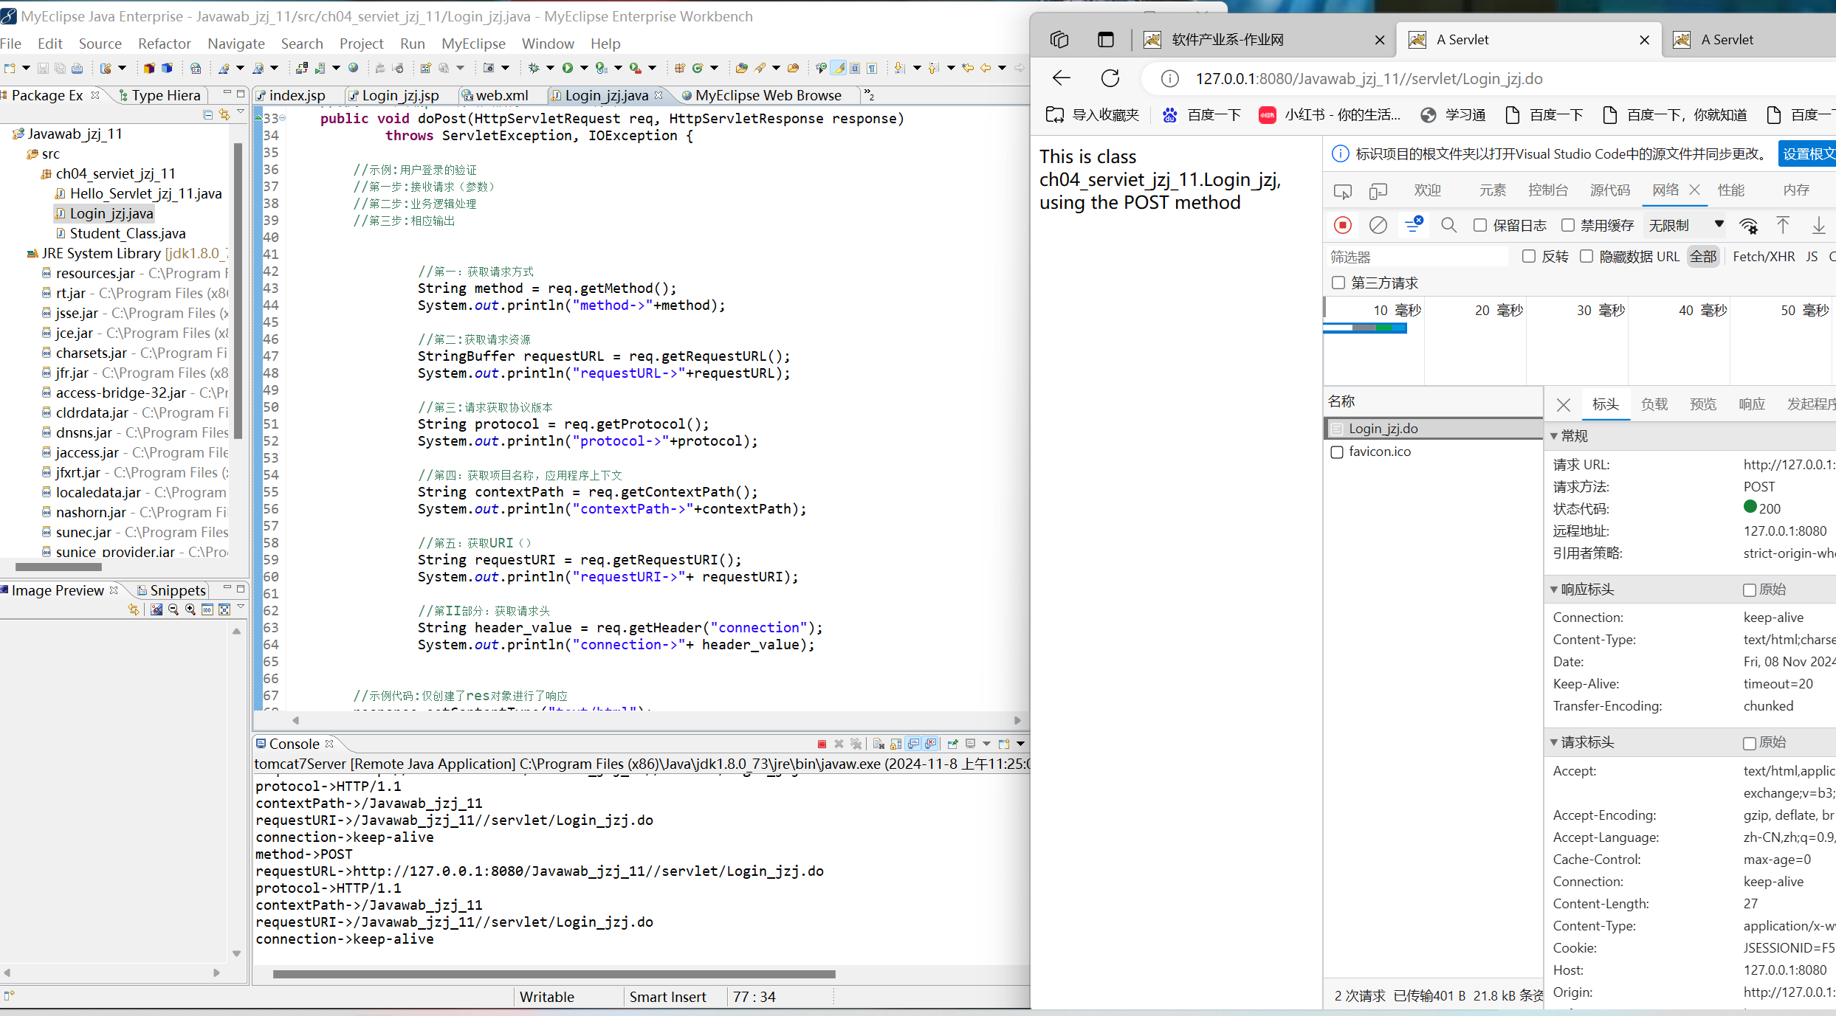This screenshot has height=1016, width=1836.
Task: Select Login_jzj.do request row
Action: point(1433,429)
